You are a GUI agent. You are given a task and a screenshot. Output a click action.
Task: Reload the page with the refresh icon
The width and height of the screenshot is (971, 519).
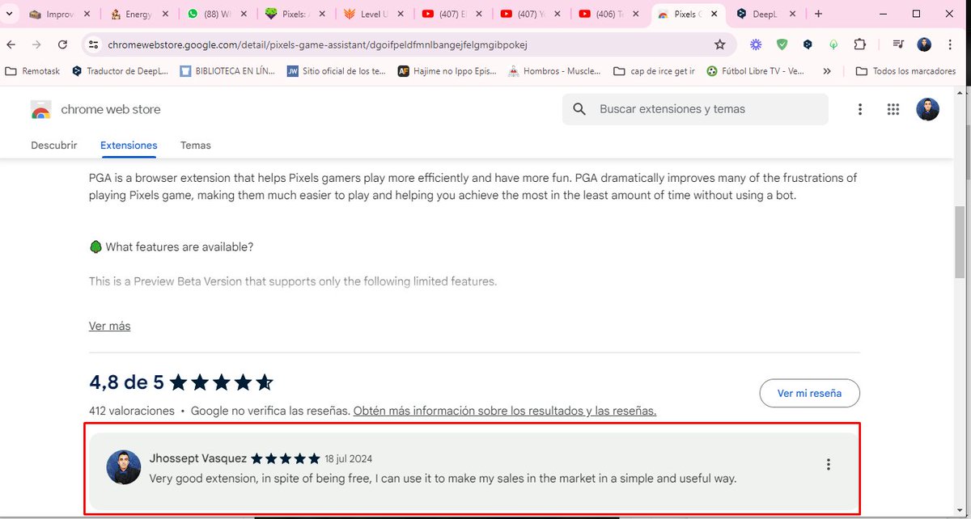coord(63,44)
